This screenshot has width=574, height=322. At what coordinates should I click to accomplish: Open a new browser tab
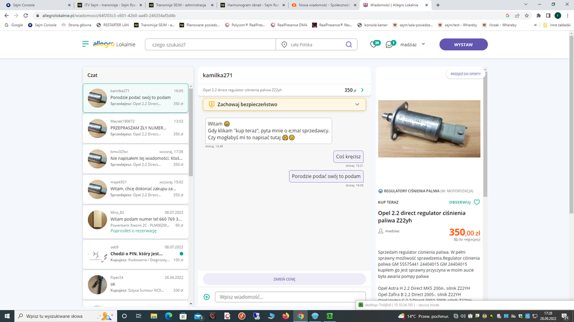point(438,5)
